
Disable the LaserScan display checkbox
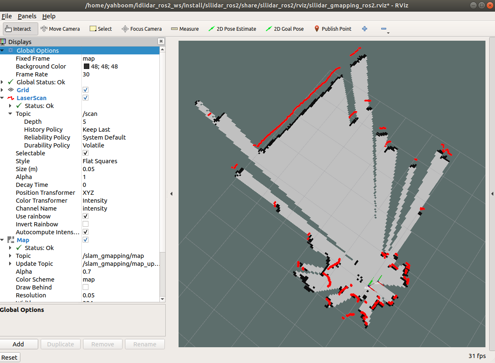coord(86,98)
